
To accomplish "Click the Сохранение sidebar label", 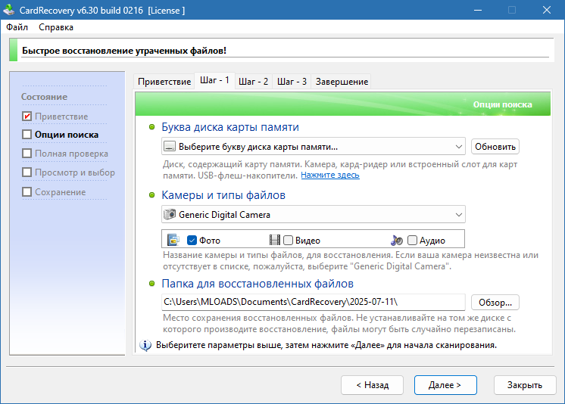I will pos(60,192).
